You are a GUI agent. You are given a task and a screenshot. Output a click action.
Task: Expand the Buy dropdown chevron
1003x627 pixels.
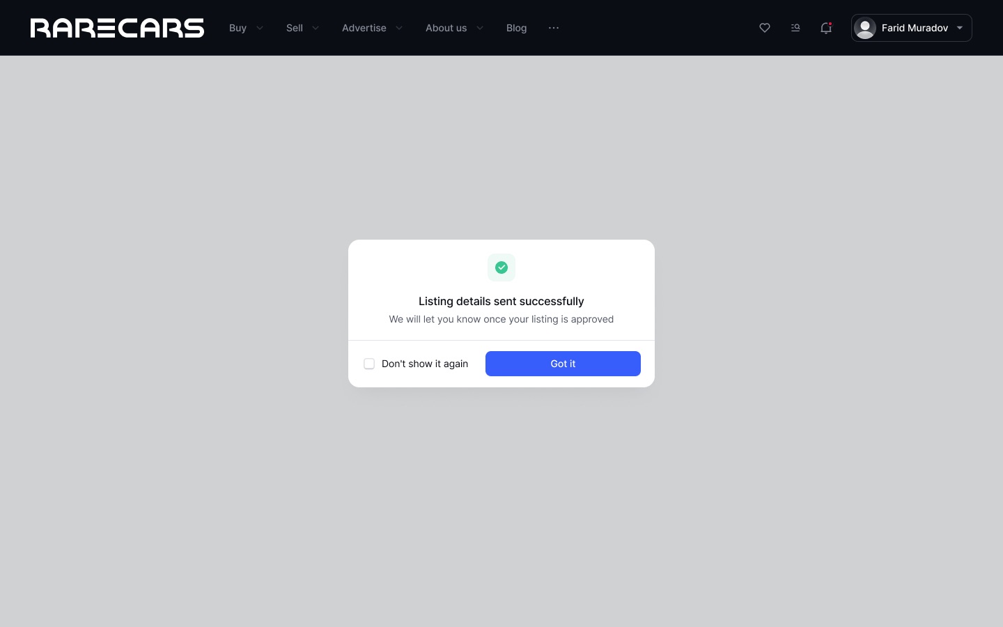tap(260, 28)
